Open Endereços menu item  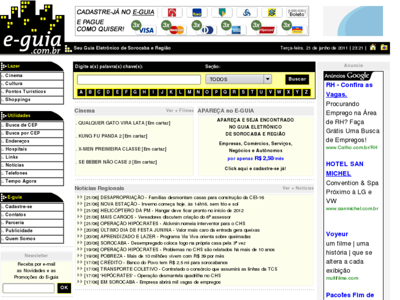pyautogui.click(x=32, y=141)
